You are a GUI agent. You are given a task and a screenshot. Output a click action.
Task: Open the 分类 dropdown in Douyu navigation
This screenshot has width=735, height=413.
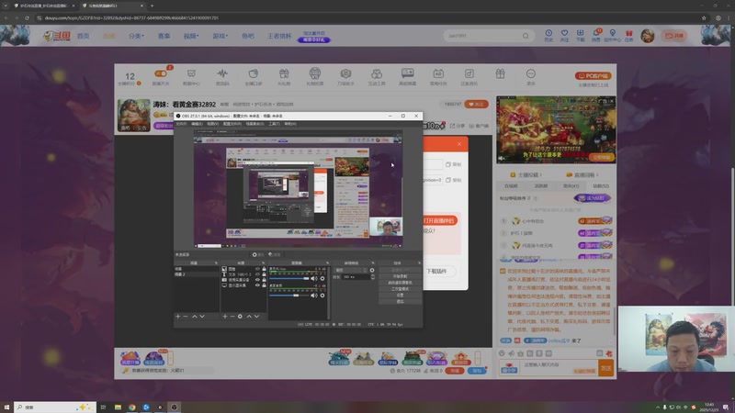click(x=136, y=36)
